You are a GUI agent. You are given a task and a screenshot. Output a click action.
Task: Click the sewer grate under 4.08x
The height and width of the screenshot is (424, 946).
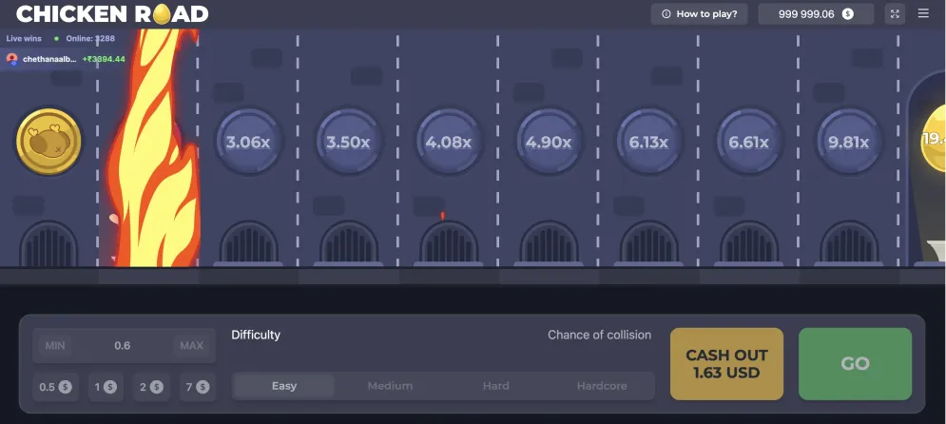point(448,242)
